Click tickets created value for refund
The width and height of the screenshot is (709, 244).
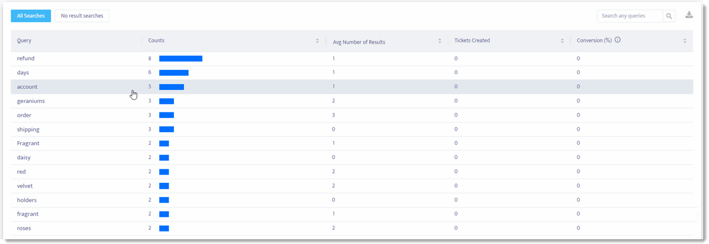(x=456, y=59)
